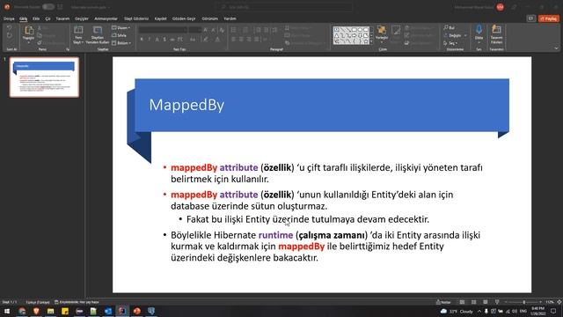
Task: Switch to the Gözden Geçir tab
Action: 184,18
